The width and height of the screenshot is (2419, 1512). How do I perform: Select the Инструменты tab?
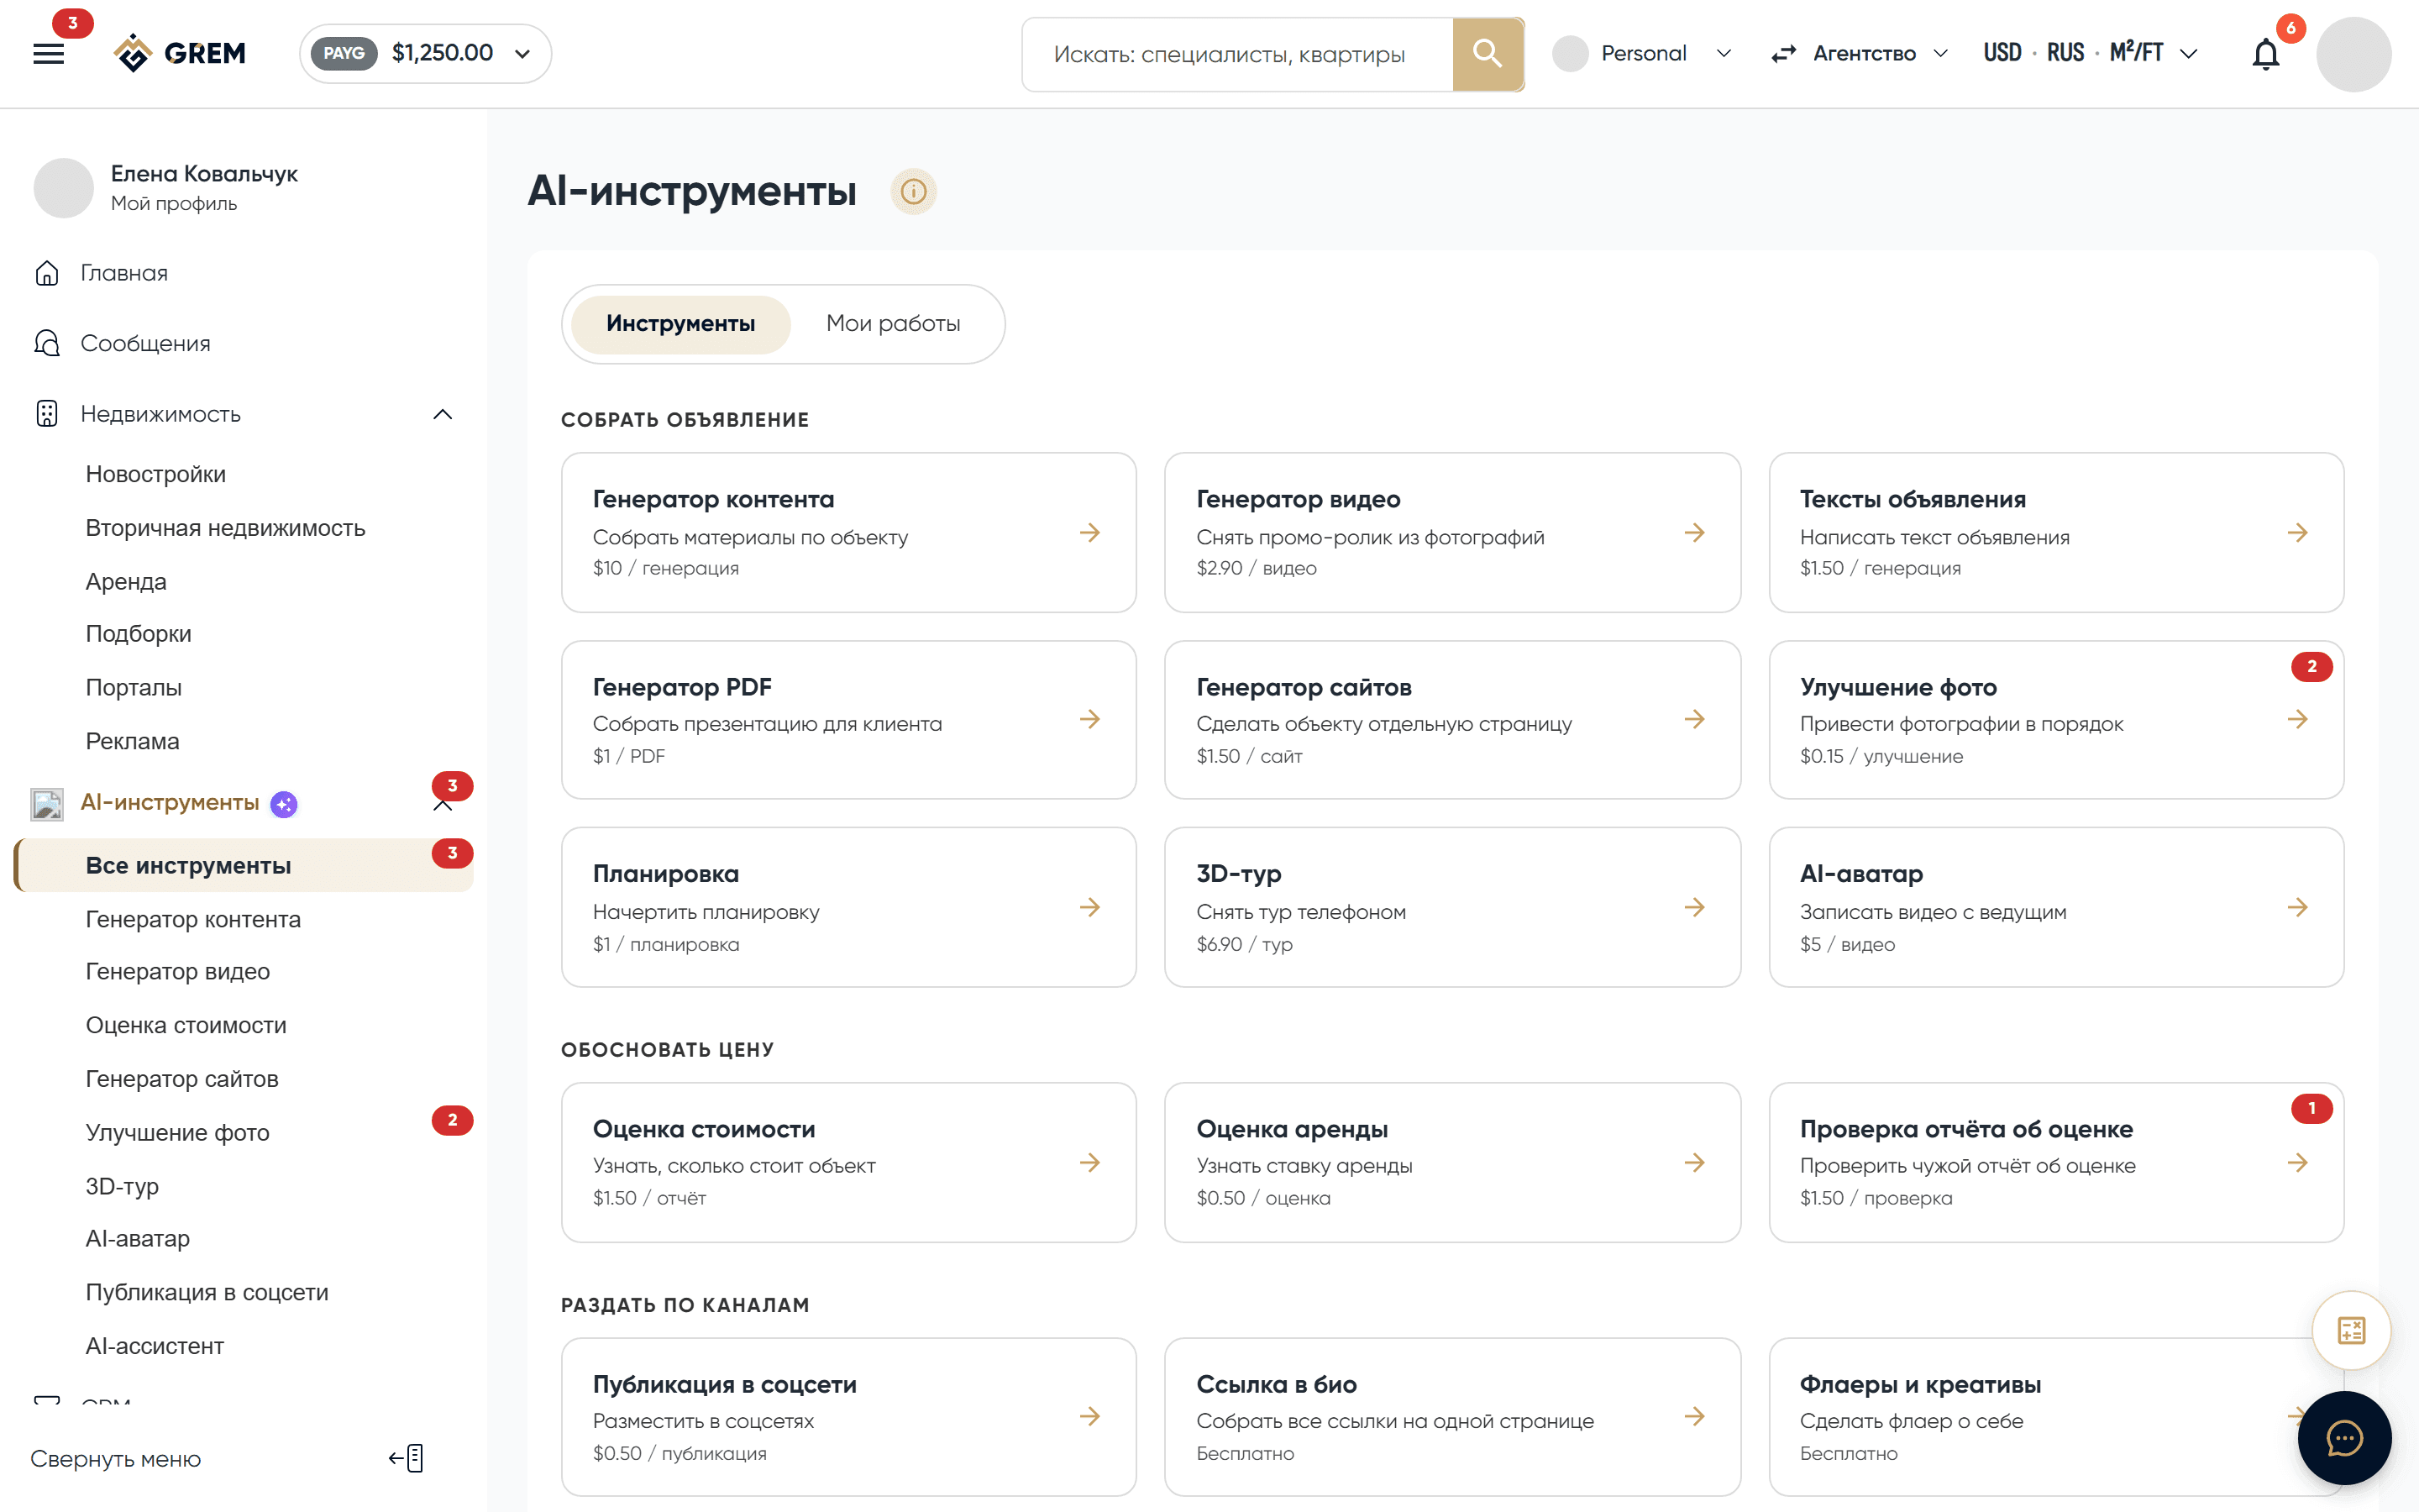point(680,324)
